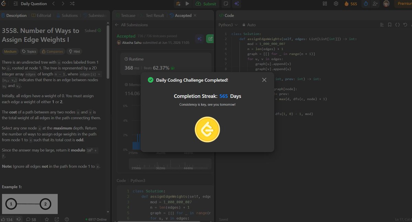Open the timer stopwatch icon
Viewport: 412px width, 222px height.
tap(366, 4)
